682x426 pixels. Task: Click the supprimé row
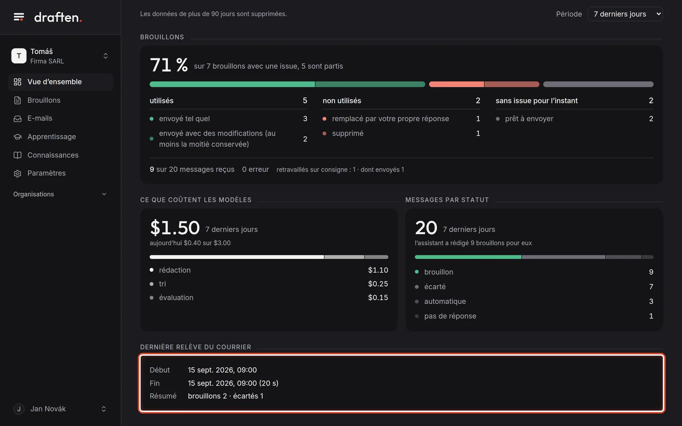pyautogui.click(x=401, y=133)
